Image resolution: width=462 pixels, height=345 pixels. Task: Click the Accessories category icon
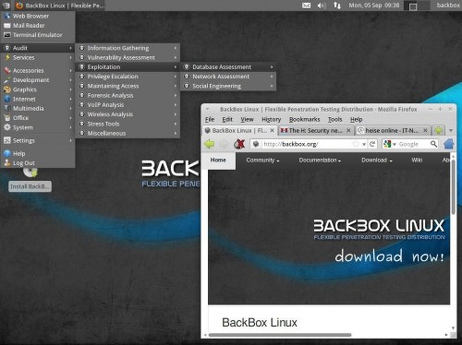pos(7,71)
